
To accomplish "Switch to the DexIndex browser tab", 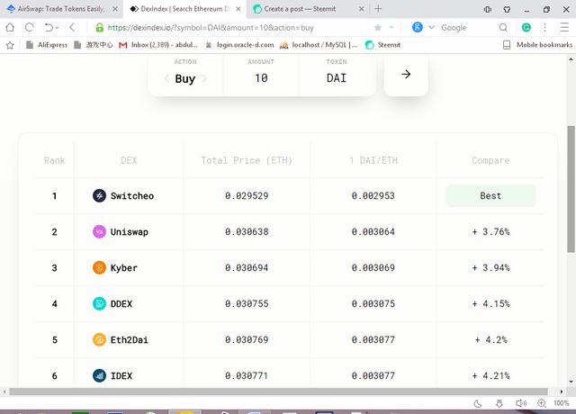I will coord(185,9).
